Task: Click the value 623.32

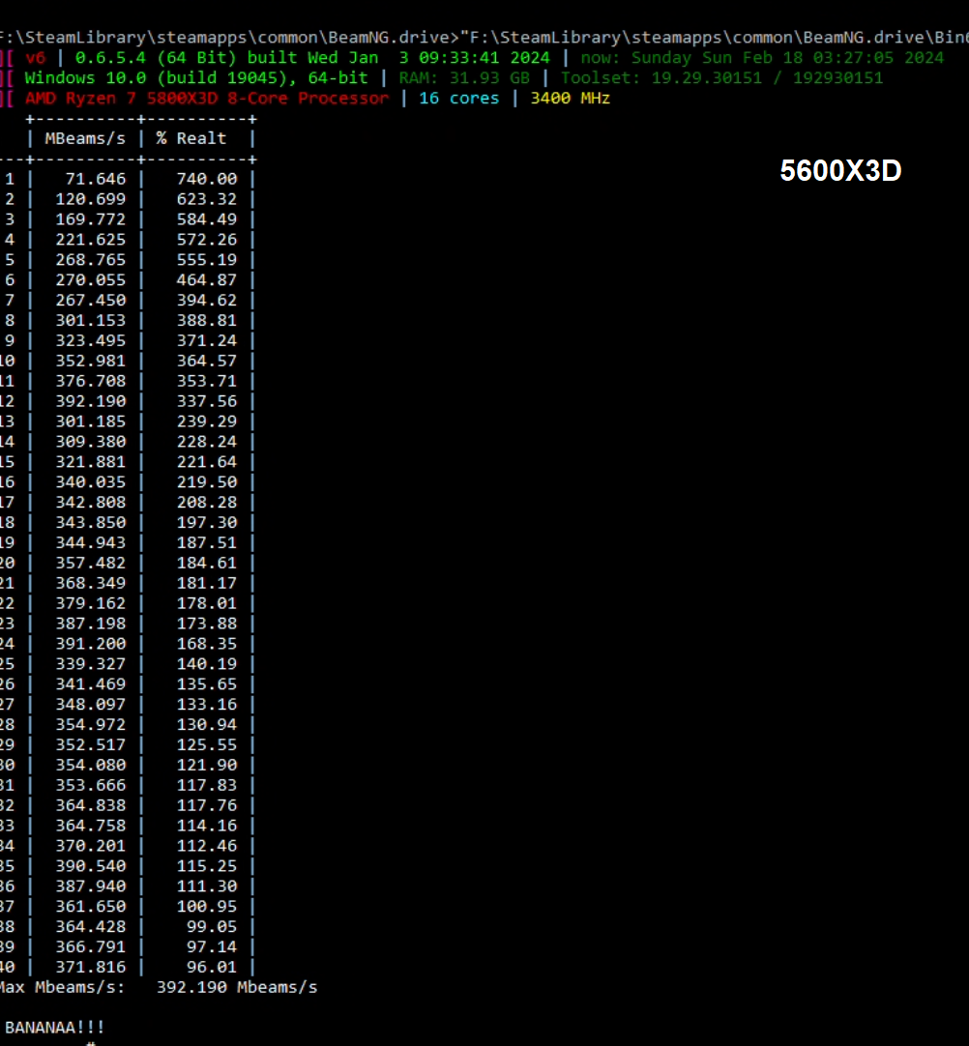Action: pyautogui.click(x=207, y=199)
